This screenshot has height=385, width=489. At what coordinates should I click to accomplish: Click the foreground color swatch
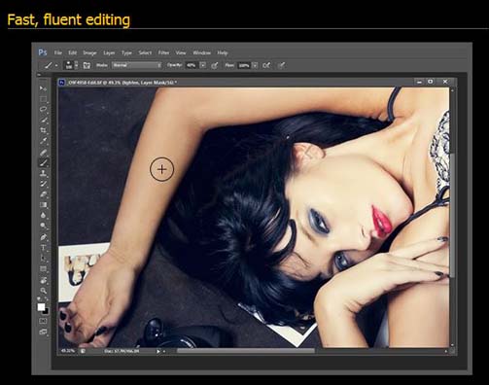(41, 307)
